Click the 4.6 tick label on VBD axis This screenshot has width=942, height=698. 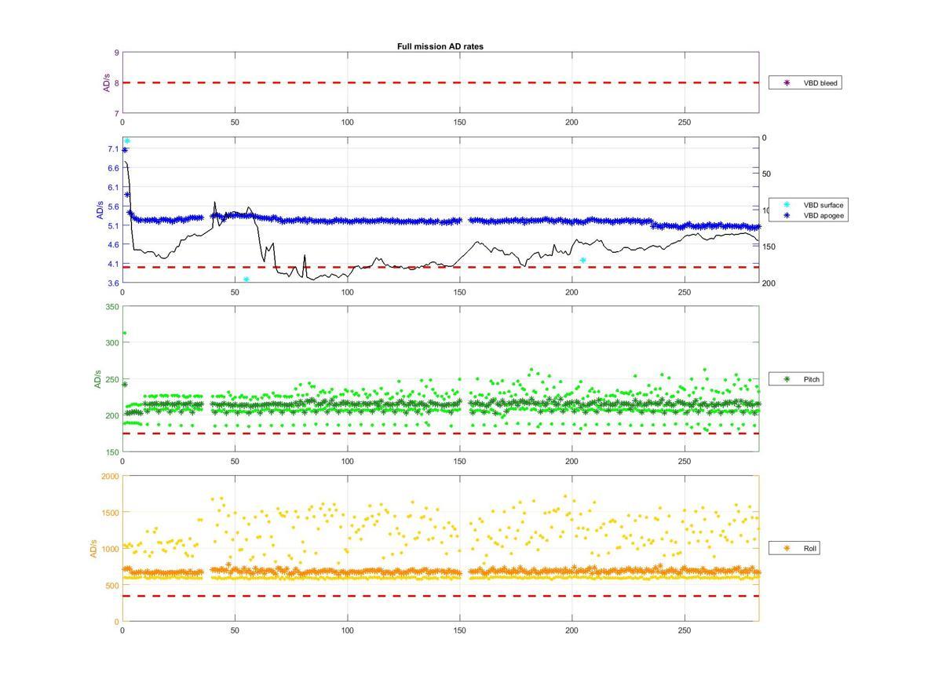[x=114, y=244]
